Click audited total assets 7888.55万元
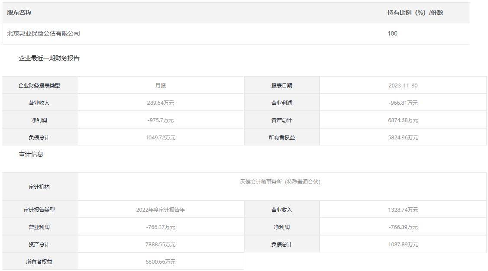The height and width of the screenshot is (271, 488). click(x=160, y=244)
